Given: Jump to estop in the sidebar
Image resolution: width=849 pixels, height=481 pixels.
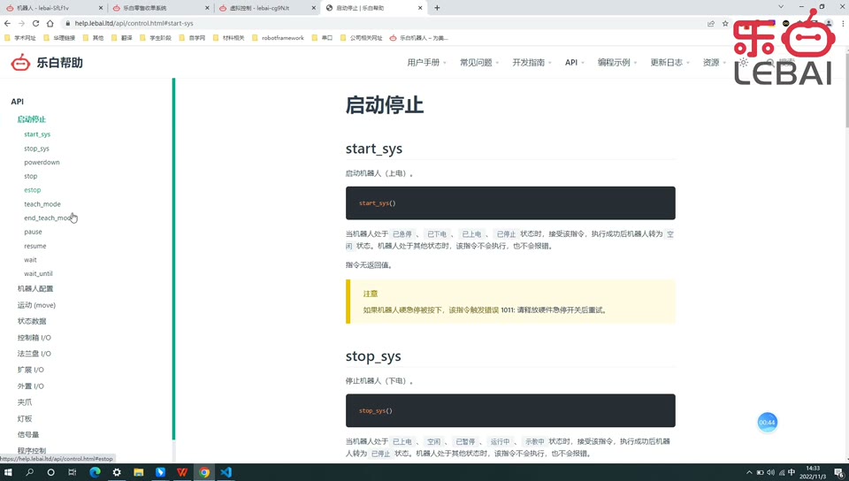Looking at the screenshot, I should [x=32, y=190].
